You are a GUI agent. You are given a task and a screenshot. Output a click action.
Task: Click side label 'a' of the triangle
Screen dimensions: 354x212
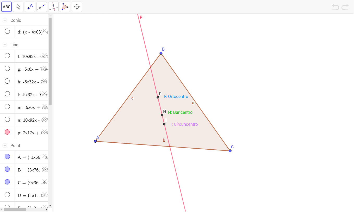[x=193, y=103]
